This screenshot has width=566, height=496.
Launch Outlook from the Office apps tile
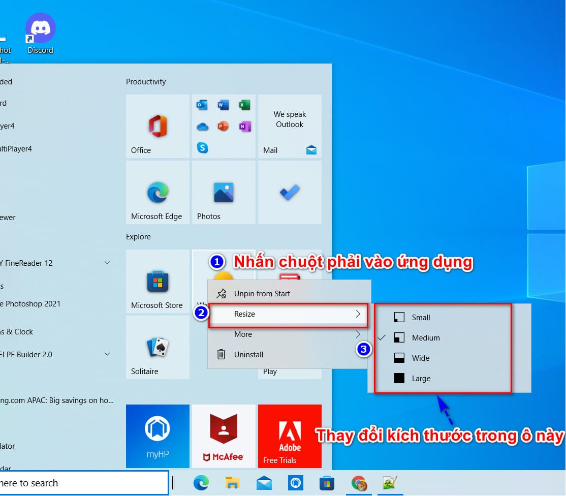click(x=202, y=105)
